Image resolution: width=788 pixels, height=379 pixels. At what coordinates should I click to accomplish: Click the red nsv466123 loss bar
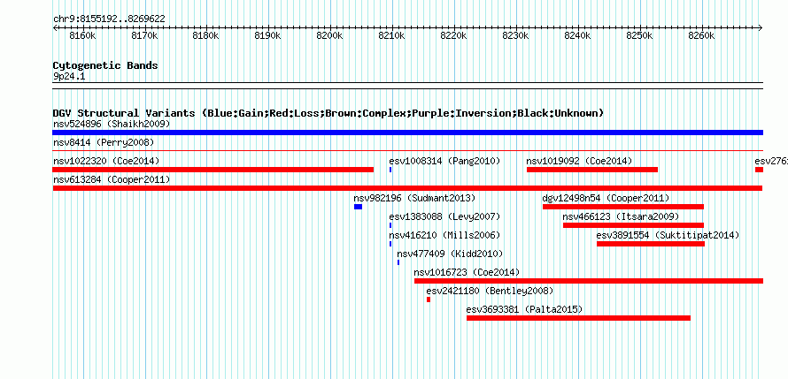(x=633, y=225)
